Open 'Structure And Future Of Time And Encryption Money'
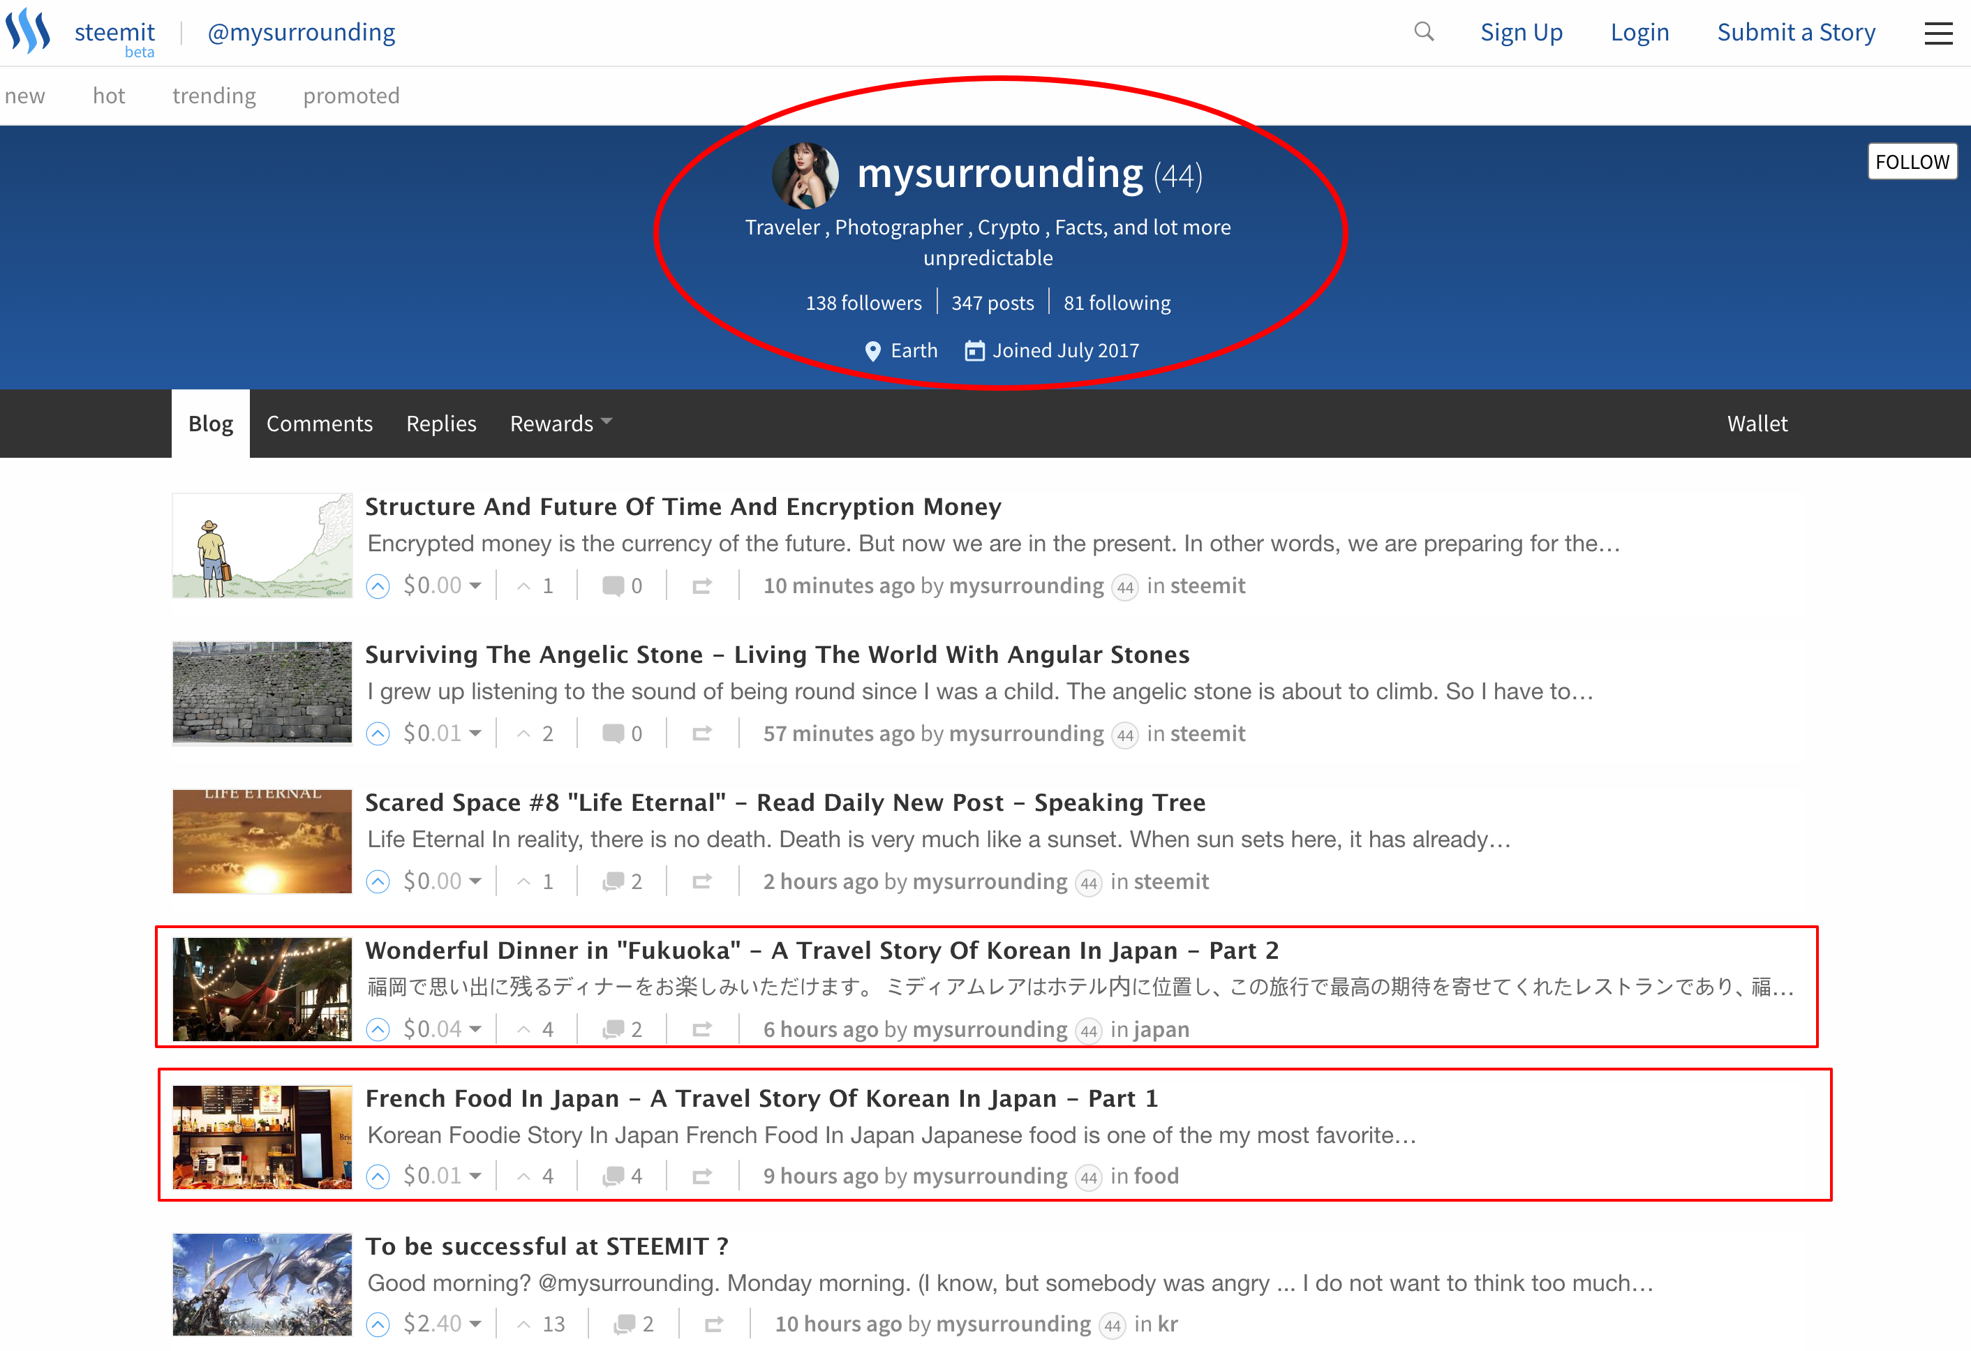Image resolution: width=1971 pixels, height=1351 pixels. [683, 507]
